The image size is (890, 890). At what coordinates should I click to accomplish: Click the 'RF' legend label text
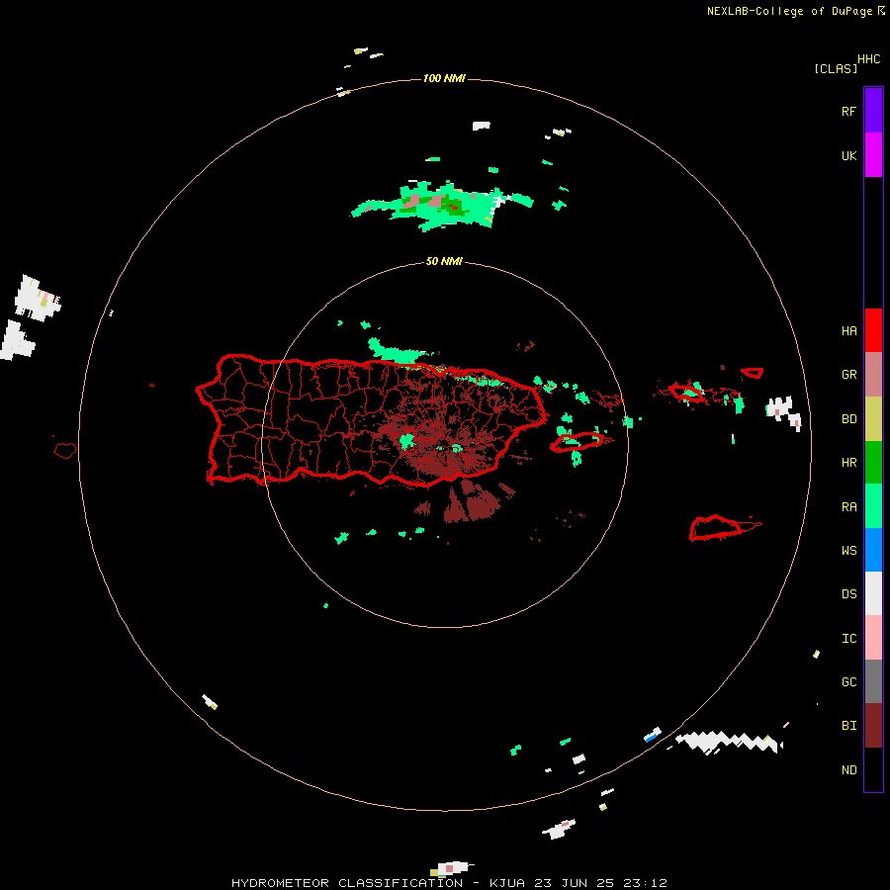(x=849, y=111)
